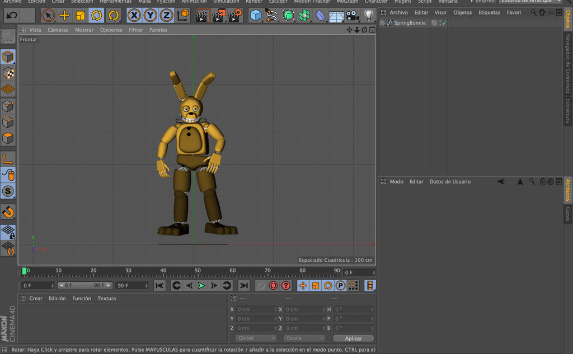Play the animation forward
573x354 pixels.
[x=201, y=286]
